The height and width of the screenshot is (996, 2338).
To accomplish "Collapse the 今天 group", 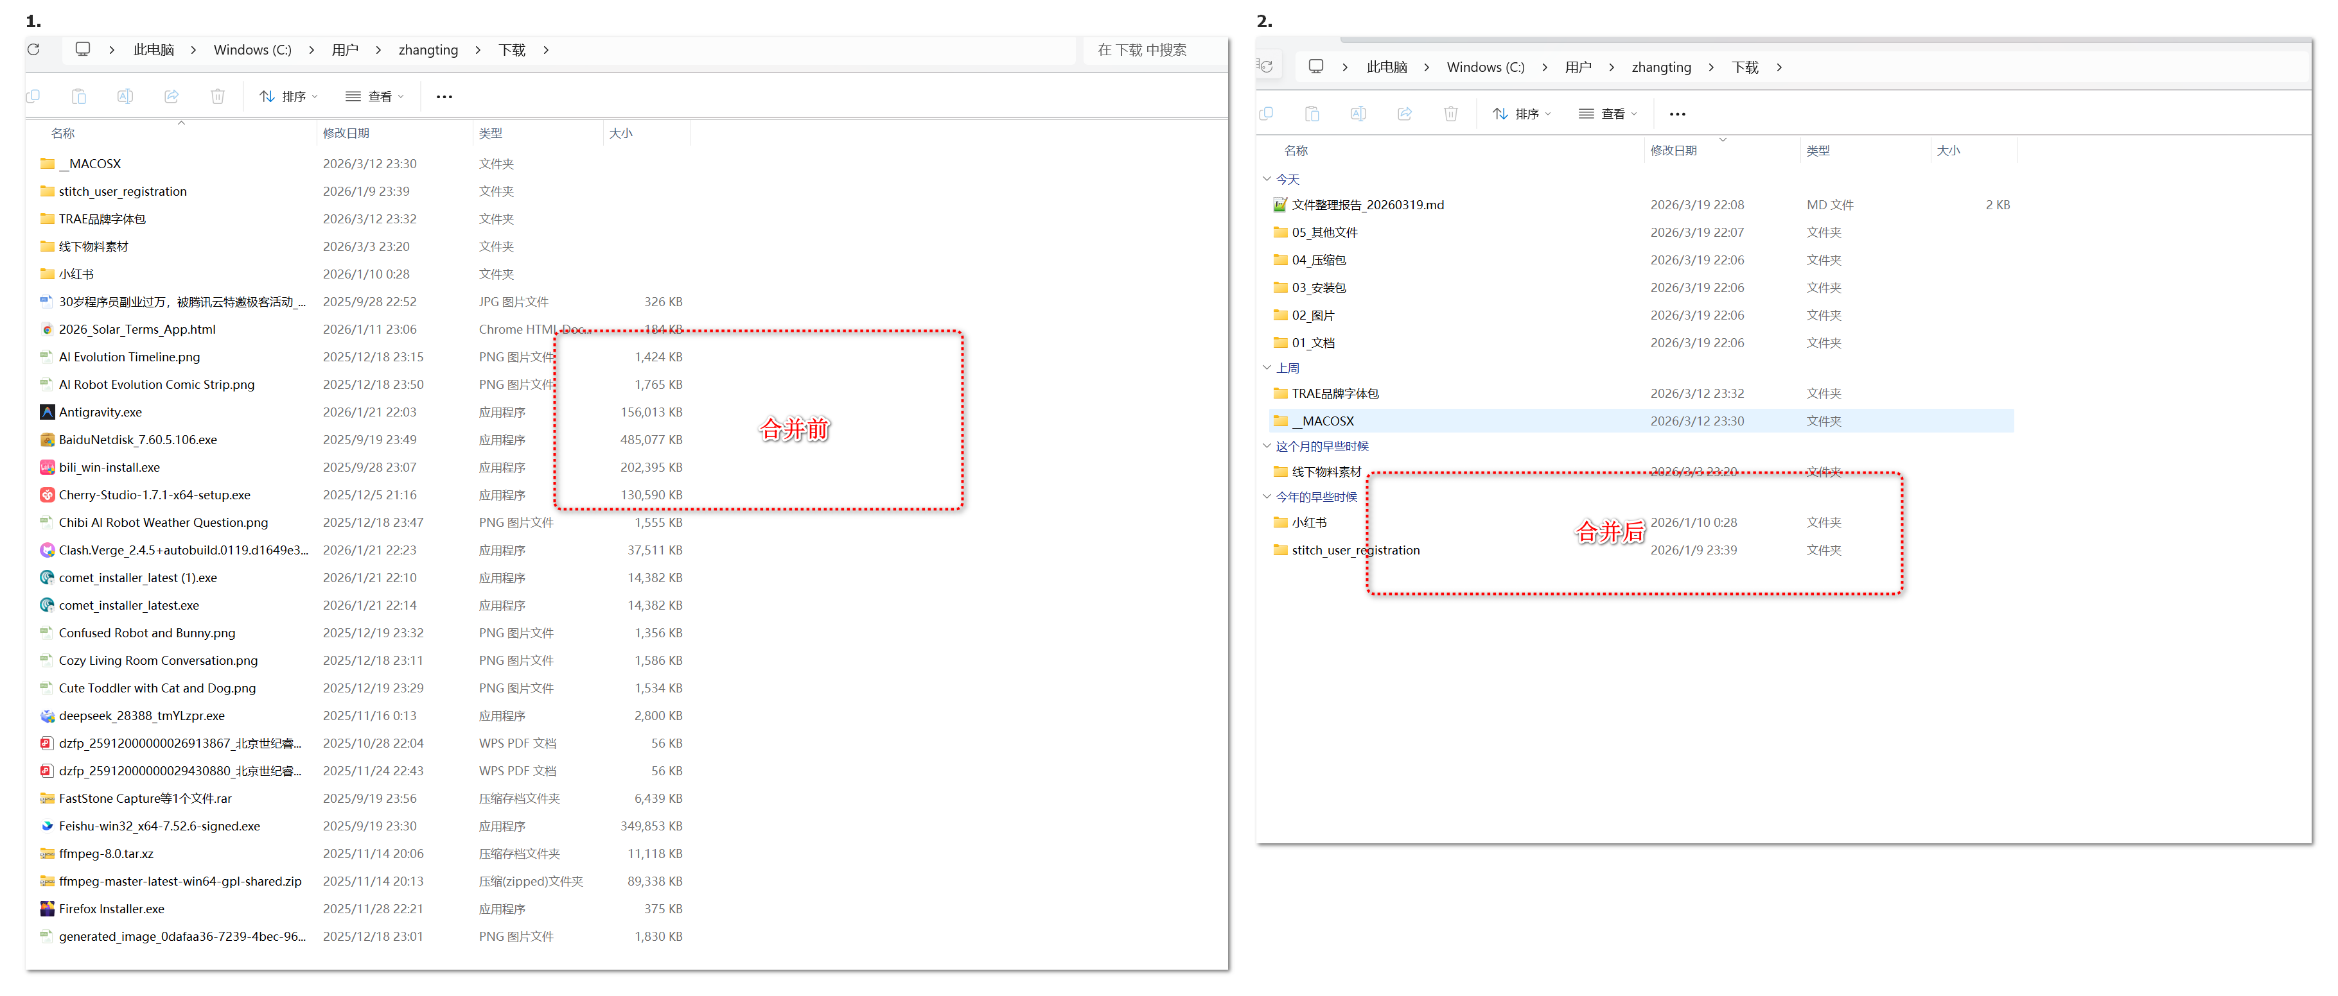I will click(1267, 178).
